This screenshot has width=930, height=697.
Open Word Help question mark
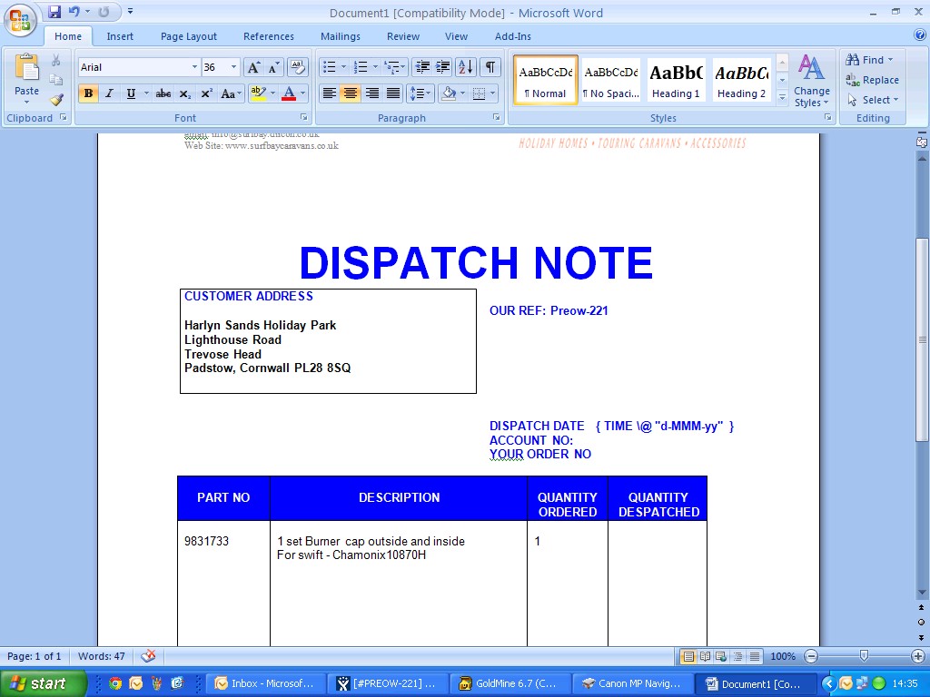920,35
